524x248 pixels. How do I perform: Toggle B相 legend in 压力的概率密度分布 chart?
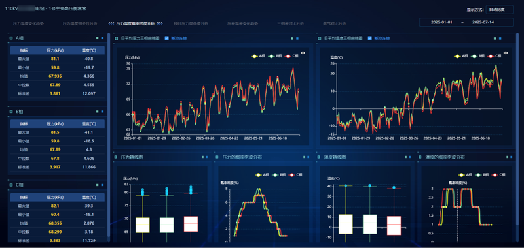[x=280, y=174]
